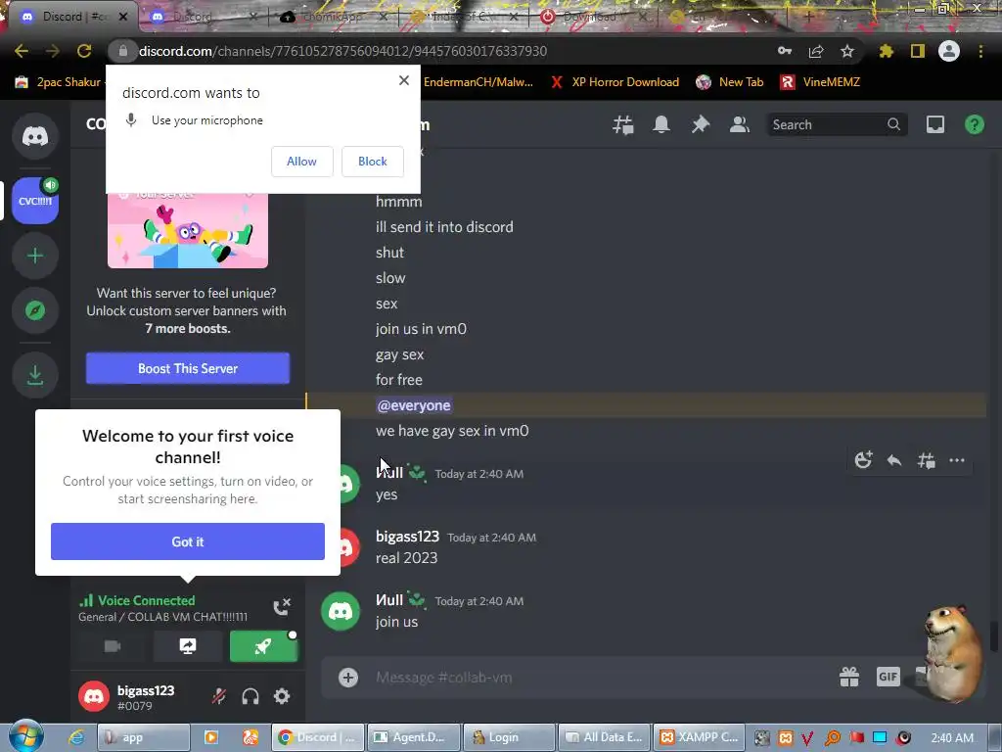Image resolution: width=1002 pixels, height=752 pixels.
Task: Reply to Null's yes message
Action: click(x=894, y=460)
